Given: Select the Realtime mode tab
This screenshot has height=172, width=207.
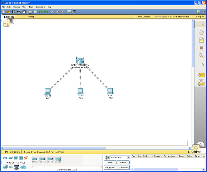Looking at the screenshot, I should [x=195, y=152].
